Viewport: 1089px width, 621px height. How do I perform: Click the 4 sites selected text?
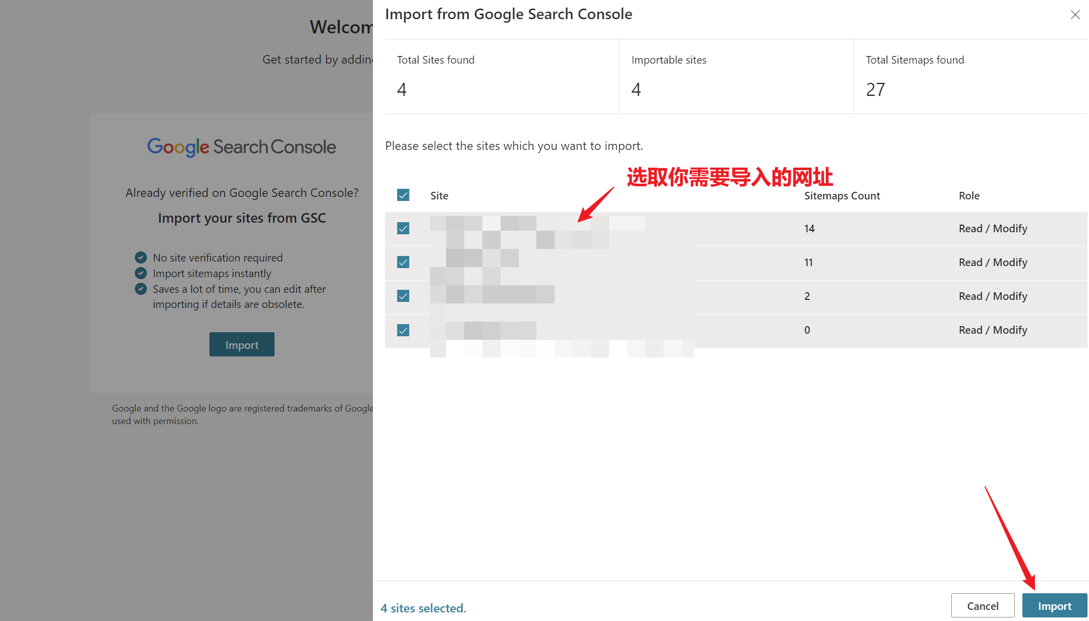tap(423, 608)
